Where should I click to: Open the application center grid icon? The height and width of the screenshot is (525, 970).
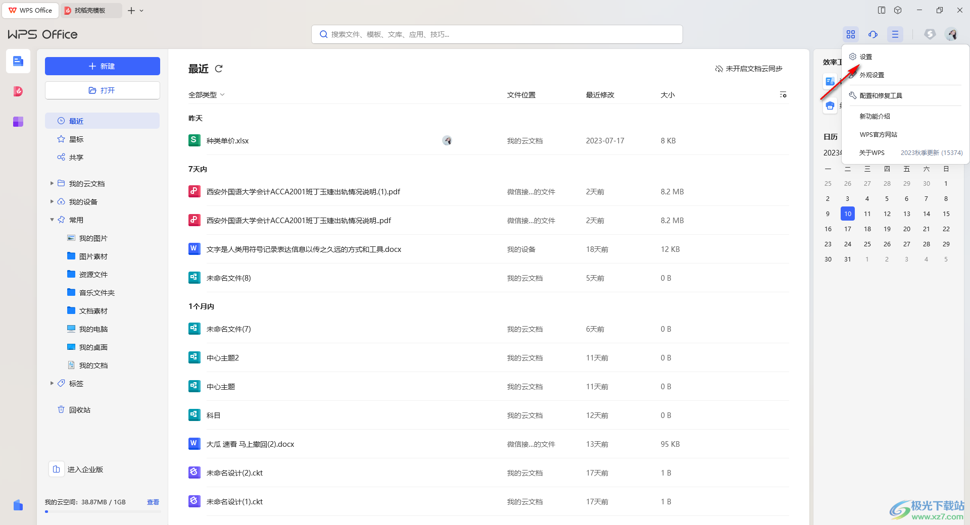point(851,34)
